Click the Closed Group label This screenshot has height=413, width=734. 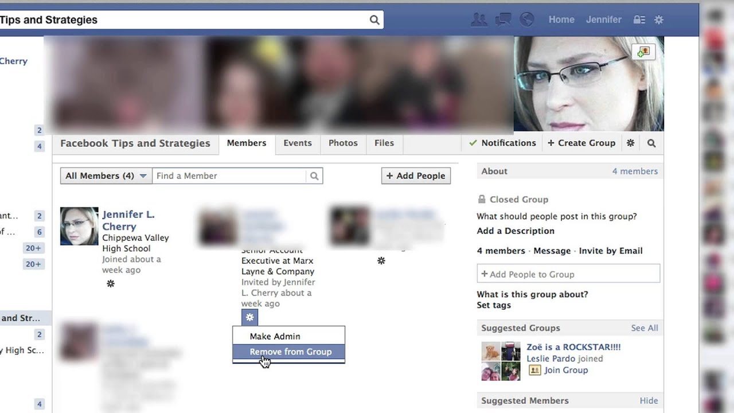click(519, 200)
